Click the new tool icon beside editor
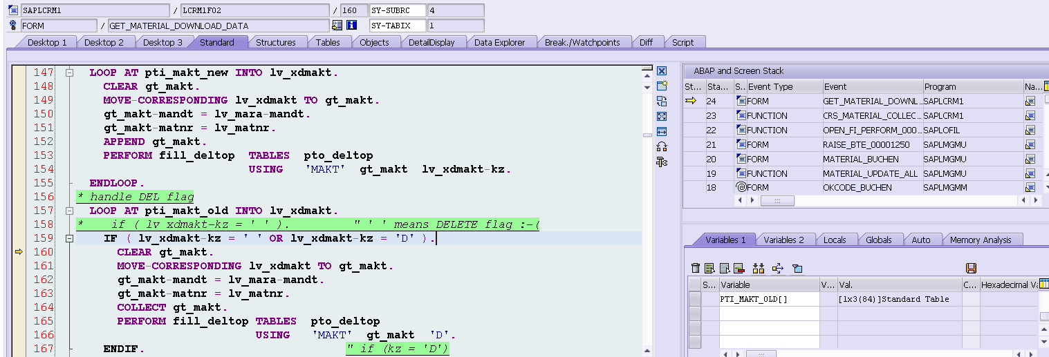This screenshot has width=1049, height=357. [661, 86]
